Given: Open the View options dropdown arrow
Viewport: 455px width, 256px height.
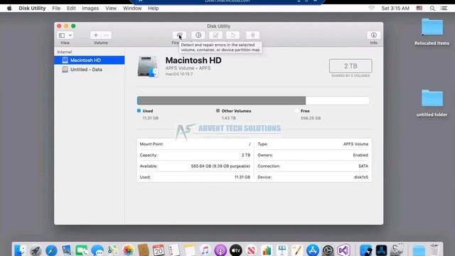Looking at the screenshot, I should tap(70, 36).
